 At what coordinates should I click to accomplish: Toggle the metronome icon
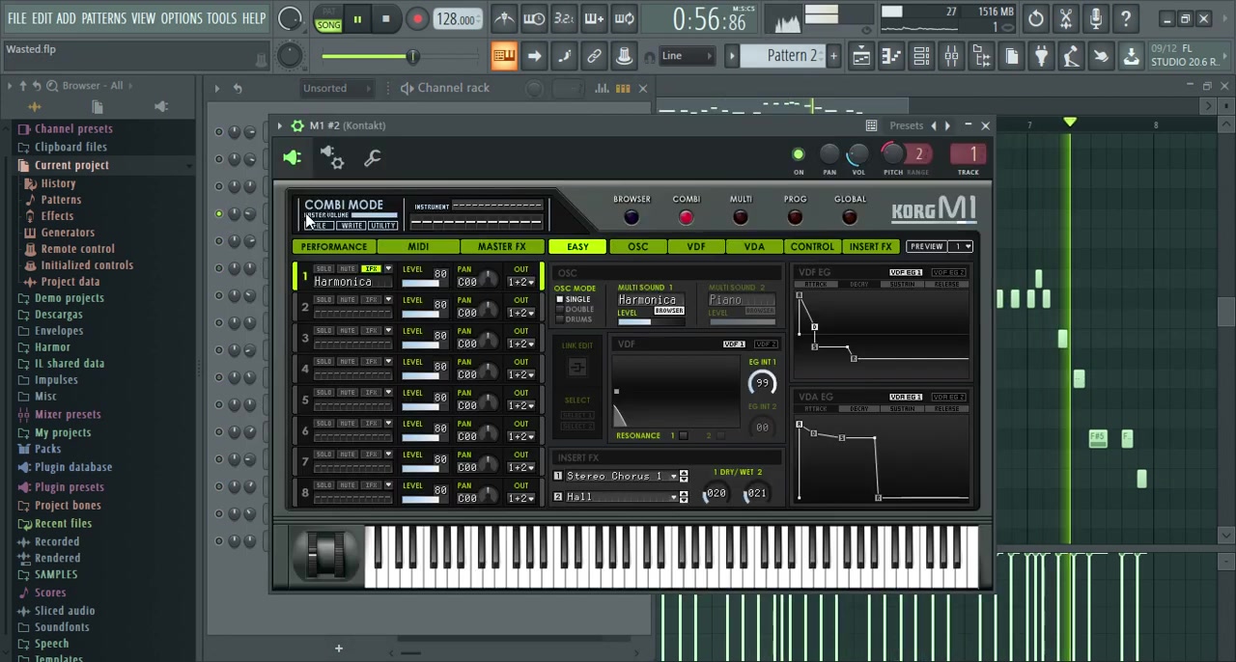pyautogui.click(x=504, y=18)
